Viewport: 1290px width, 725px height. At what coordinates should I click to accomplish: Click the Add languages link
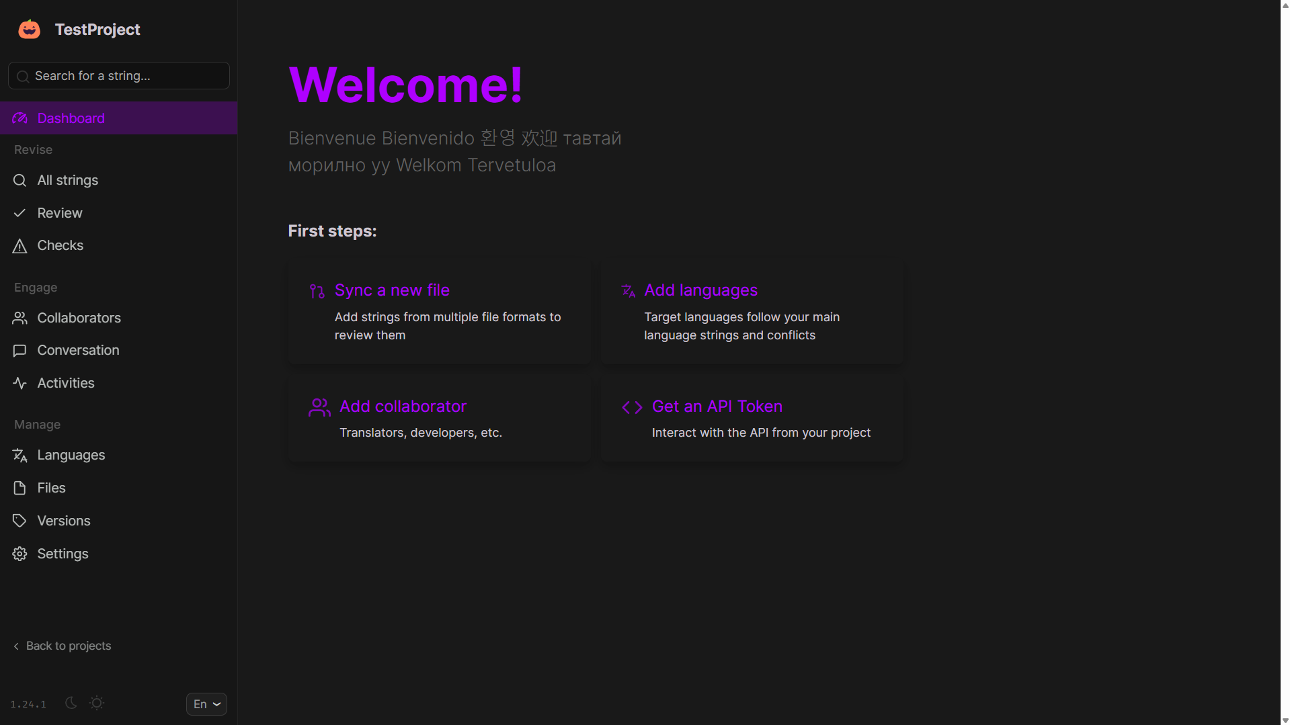700,290
